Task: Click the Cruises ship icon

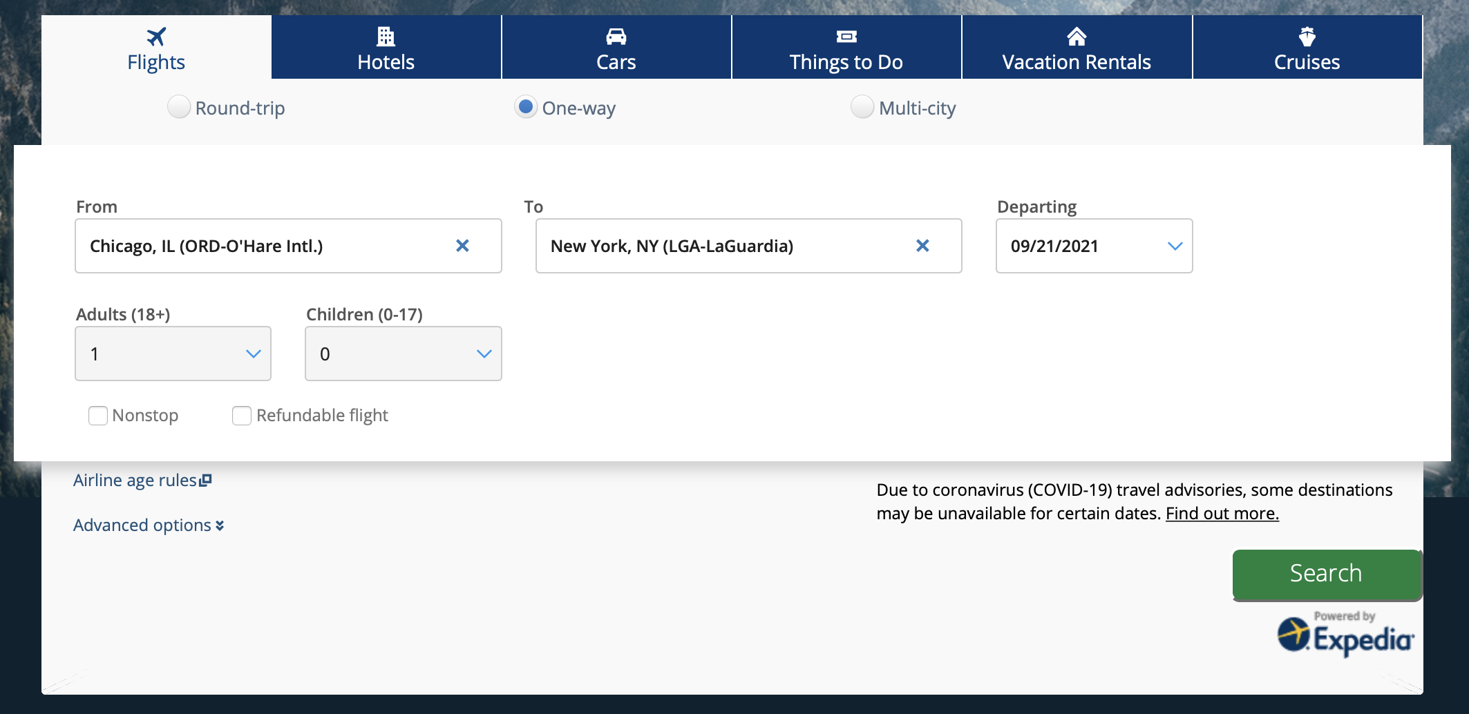Action: click(1306, 35)
